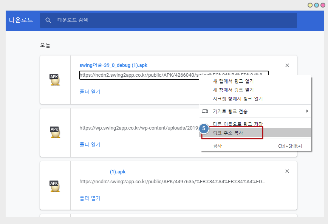
Task: Remove swing어플-39_0_debug (1).apk from the list
Action: point(287,65)
